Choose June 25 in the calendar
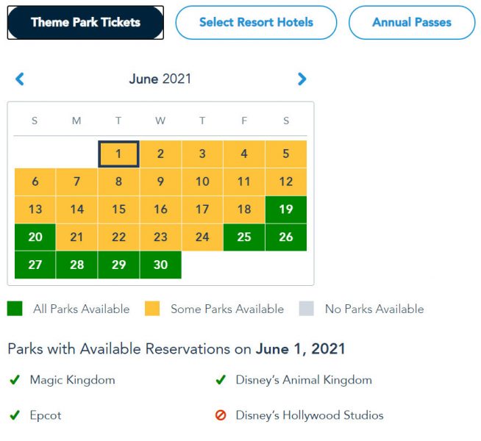Viewport: 481px width, 441px height. [x=244, y=237]
